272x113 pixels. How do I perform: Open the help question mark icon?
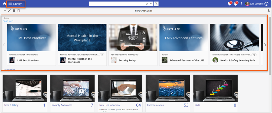[266, 4]
